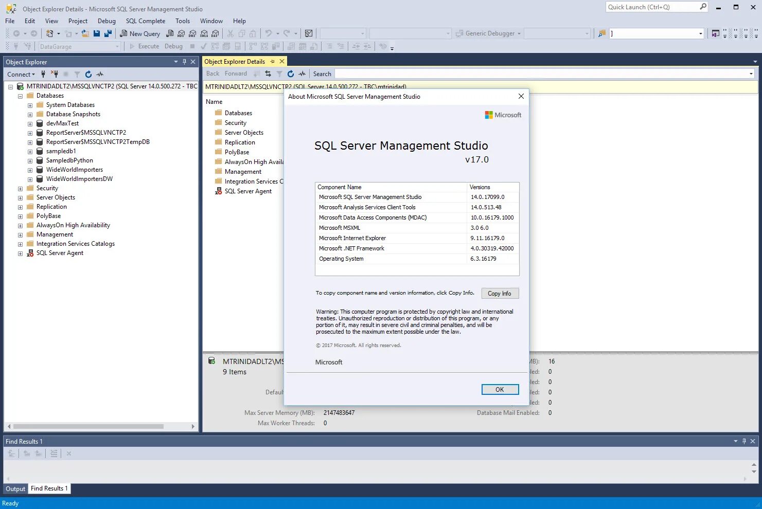The height and width of the screenshot is (509, 762).
Task: Open the DataGarage database combo box
Action: click(80, 46)
